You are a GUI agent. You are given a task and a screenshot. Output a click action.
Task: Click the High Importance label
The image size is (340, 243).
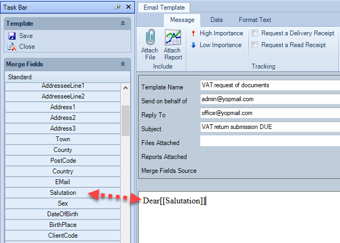click(x=221, y=33)
